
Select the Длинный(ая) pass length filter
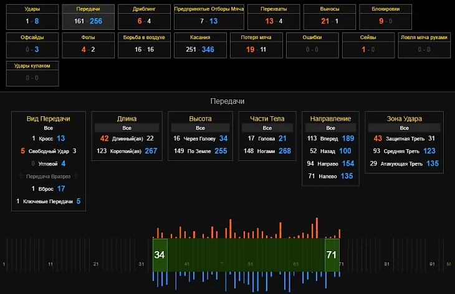[x=127, y=139]
